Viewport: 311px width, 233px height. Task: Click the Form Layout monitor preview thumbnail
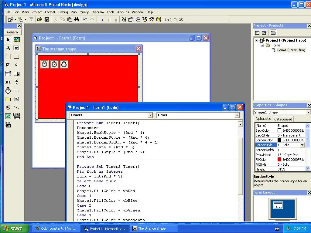coord(282,209)
